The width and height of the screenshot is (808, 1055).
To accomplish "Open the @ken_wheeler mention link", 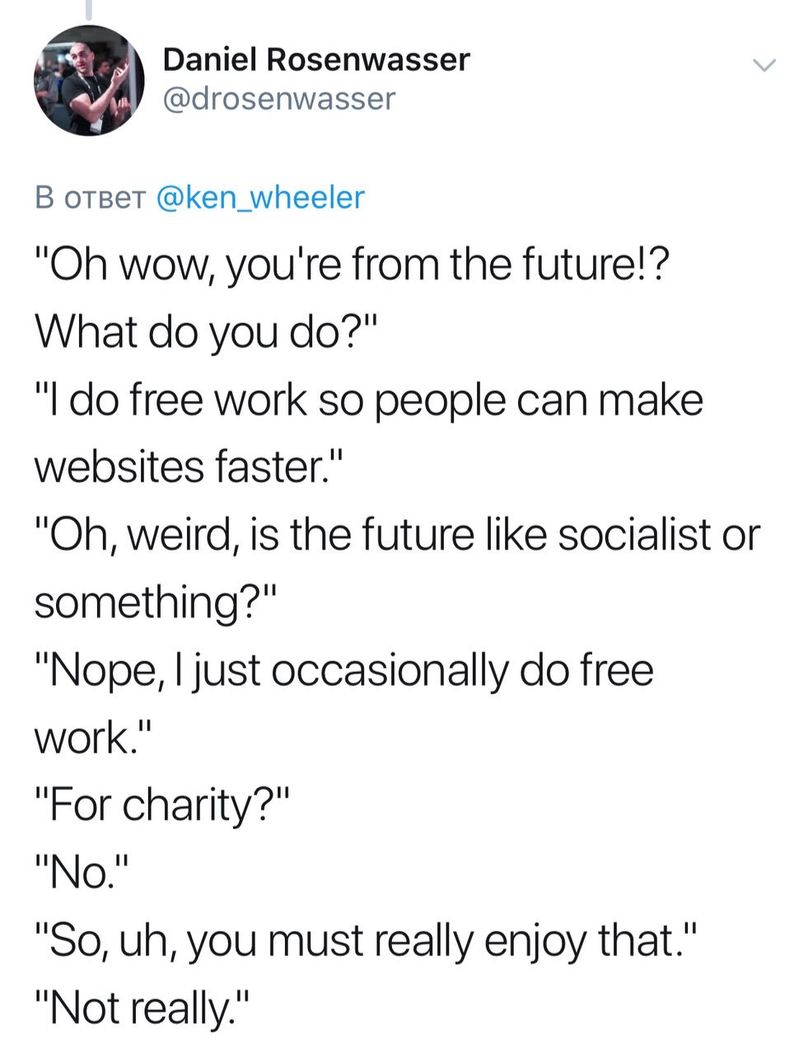I will pos(259,198).
